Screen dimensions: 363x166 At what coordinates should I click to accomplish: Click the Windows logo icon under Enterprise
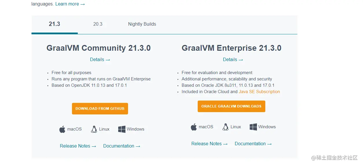pos(253,127)
